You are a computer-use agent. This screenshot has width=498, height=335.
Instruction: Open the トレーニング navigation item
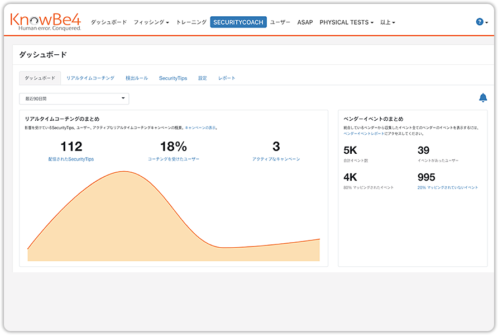tap(191, 22)
